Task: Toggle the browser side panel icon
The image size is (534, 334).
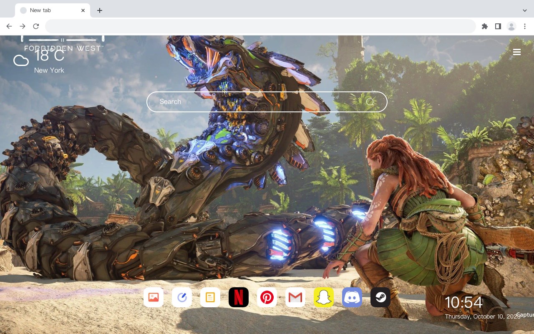Action: pos(498,26)
